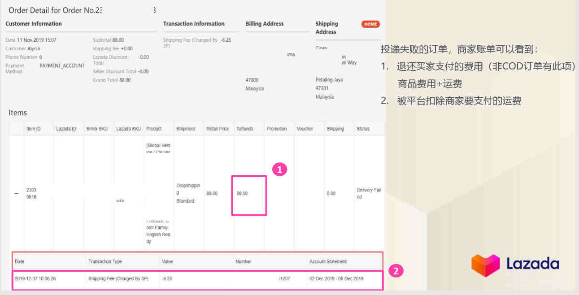The image size is (579, 295).
Task: Select the Lazada ID column header
Action: (66, 129)
